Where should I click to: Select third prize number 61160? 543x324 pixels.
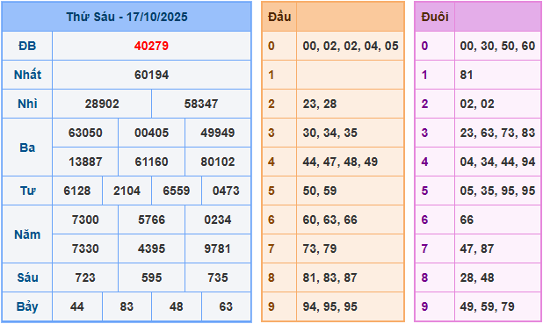151,162
